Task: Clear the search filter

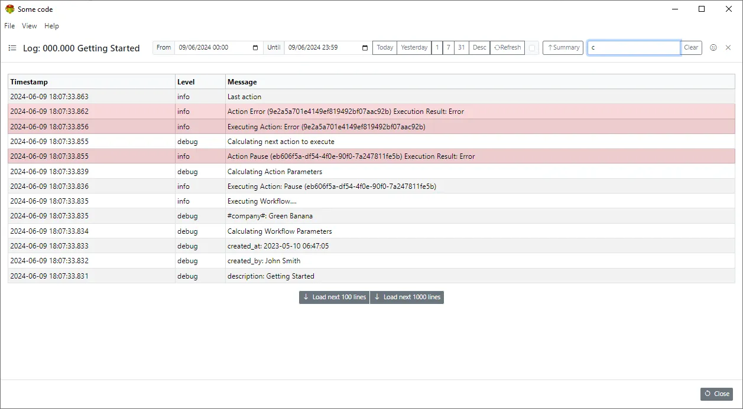Action: tap(691, 47)
